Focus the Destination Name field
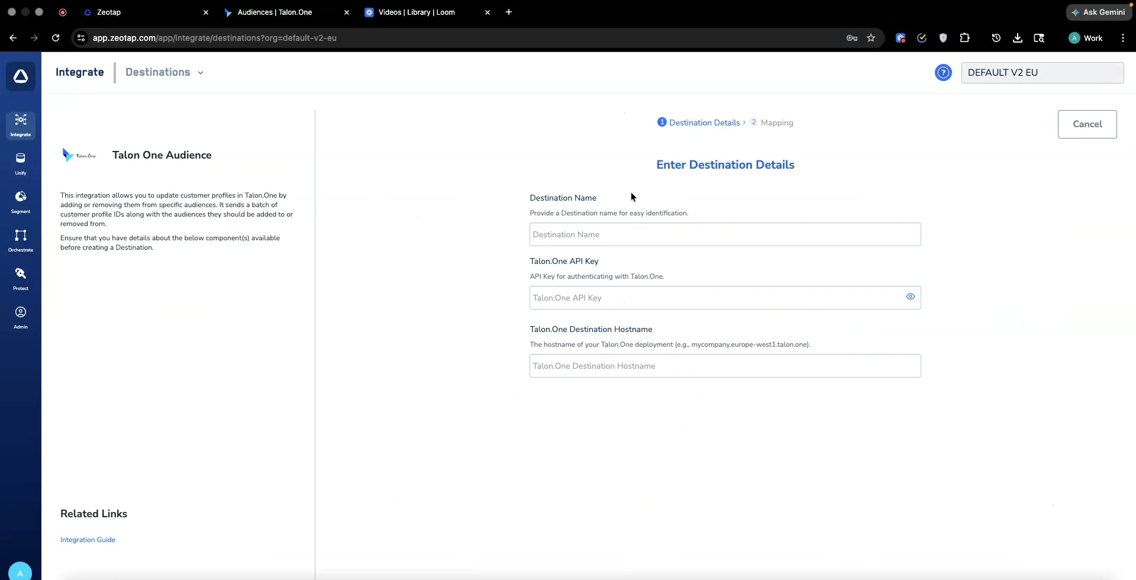Image resolution: width=1136 pixels, height=580 pixels. 725,234
